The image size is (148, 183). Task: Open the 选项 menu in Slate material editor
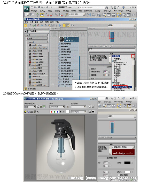pos(52,22)
